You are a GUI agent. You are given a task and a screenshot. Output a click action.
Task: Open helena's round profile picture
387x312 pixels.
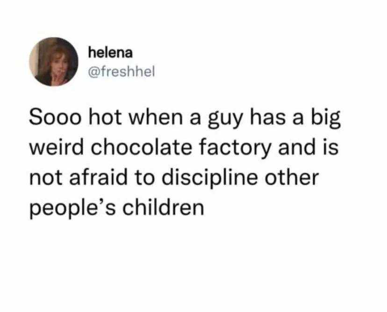[54, 62]
